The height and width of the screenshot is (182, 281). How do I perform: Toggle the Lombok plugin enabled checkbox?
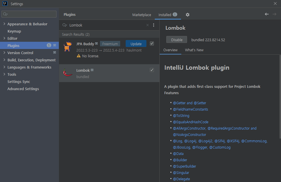[x=152, y=70]
